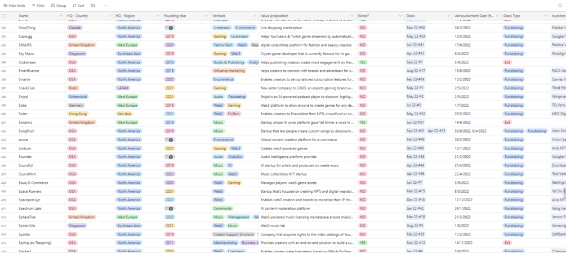Click the YES tag in Sonantic row
The height and width of the screenshot is (253, 566).
[x=363, y=123]
